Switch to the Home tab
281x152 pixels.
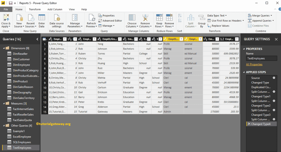(x=19, y=9)
